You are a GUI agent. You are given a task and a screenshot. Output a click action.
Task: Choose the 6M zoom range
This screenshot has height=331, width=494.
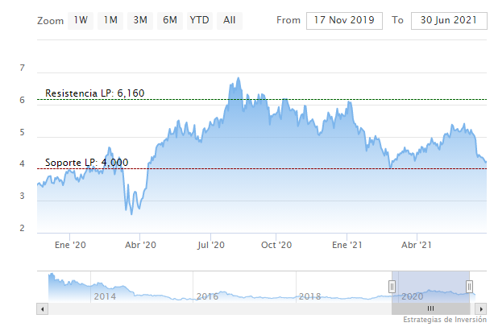[x=169, y=20]
